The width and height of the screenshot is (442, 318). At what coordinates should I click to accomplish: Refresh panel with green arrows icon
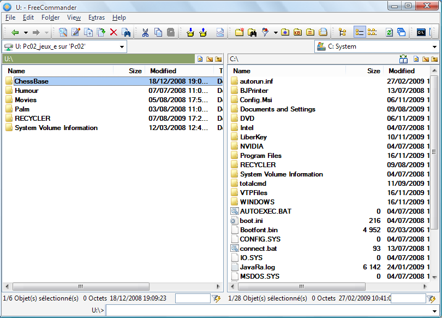click(389, 32)
